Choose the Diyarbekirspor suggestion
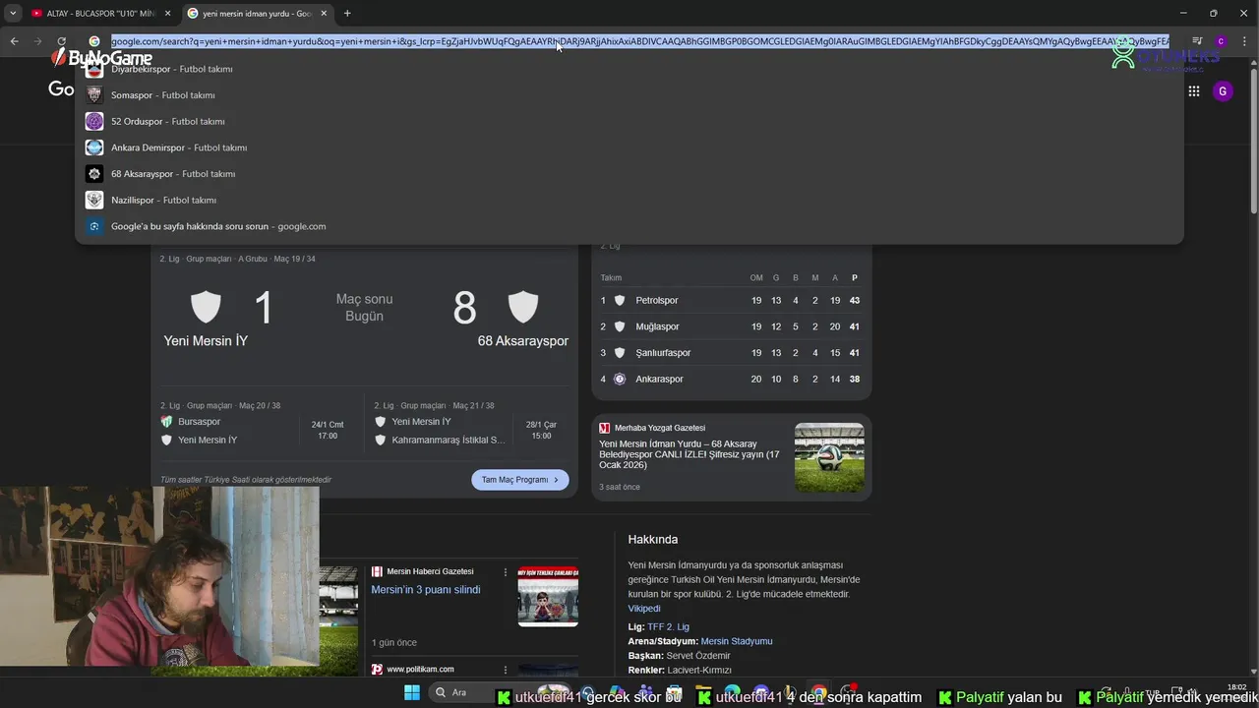Viewport: 1259px width, 708px height. 629,69
